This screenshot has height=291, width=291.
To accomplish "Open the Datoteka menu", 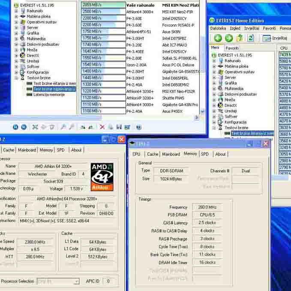I will [218, 28].
